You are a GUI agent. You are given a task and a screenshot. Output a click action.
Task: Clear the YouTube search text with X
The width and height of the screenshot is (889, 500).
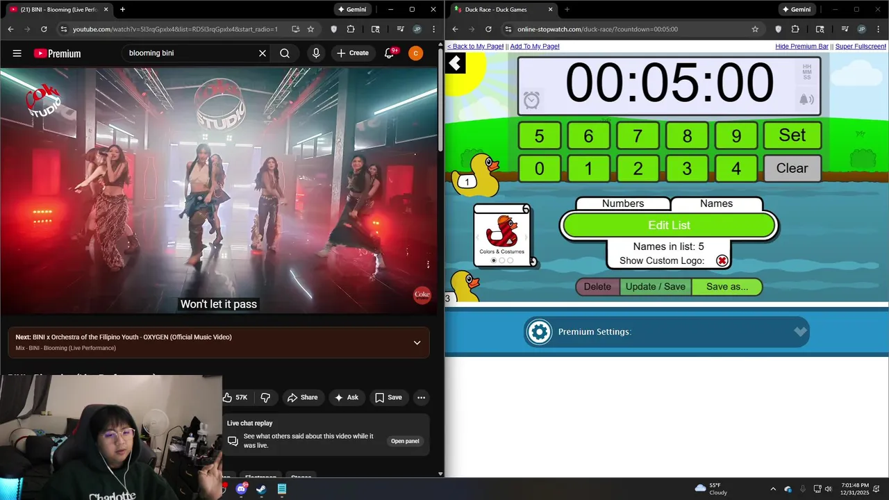(x=263, y=53)
